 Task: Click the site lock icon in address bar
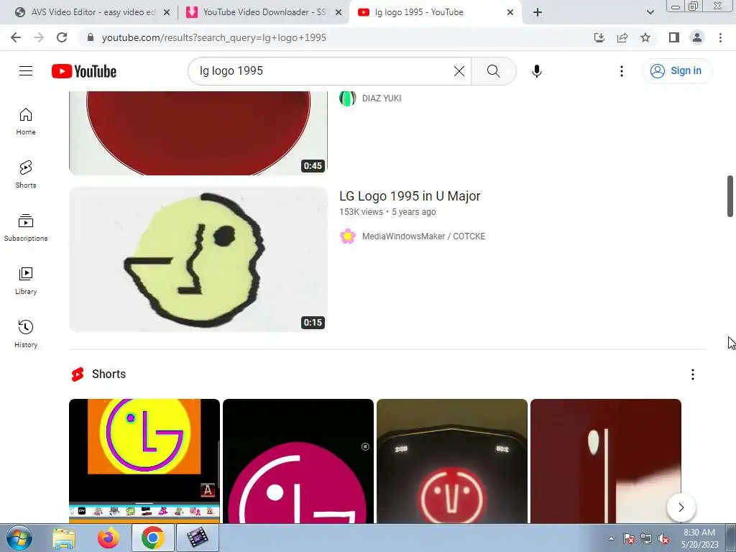tap(91, 37)
